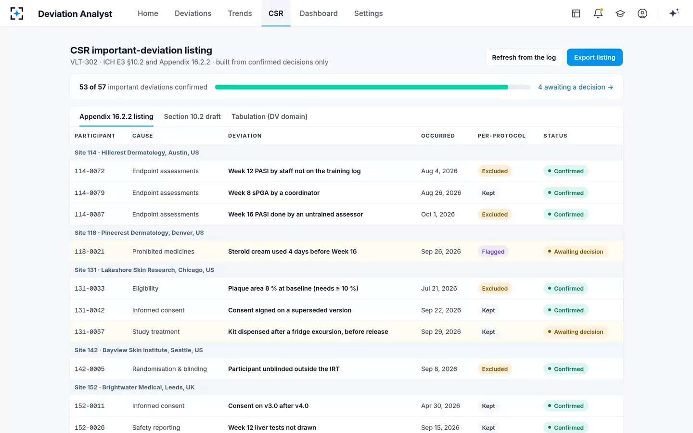The width and height of the screenshot is (693, 433).
Task: Open 'Steroid cream used 4 days before Week 16'
Action: 292,252
